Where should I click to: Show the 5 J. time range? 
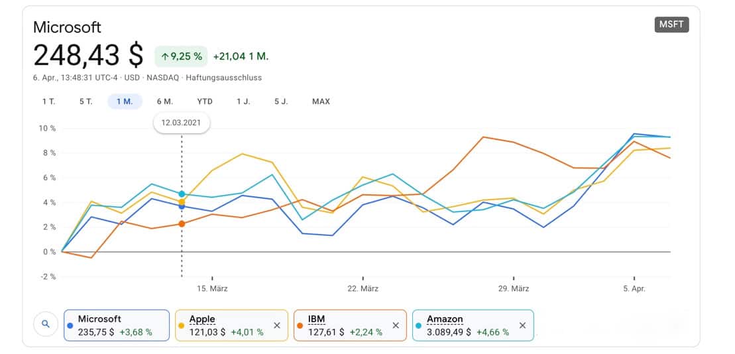pyautogui.click(x=281, y=101)
